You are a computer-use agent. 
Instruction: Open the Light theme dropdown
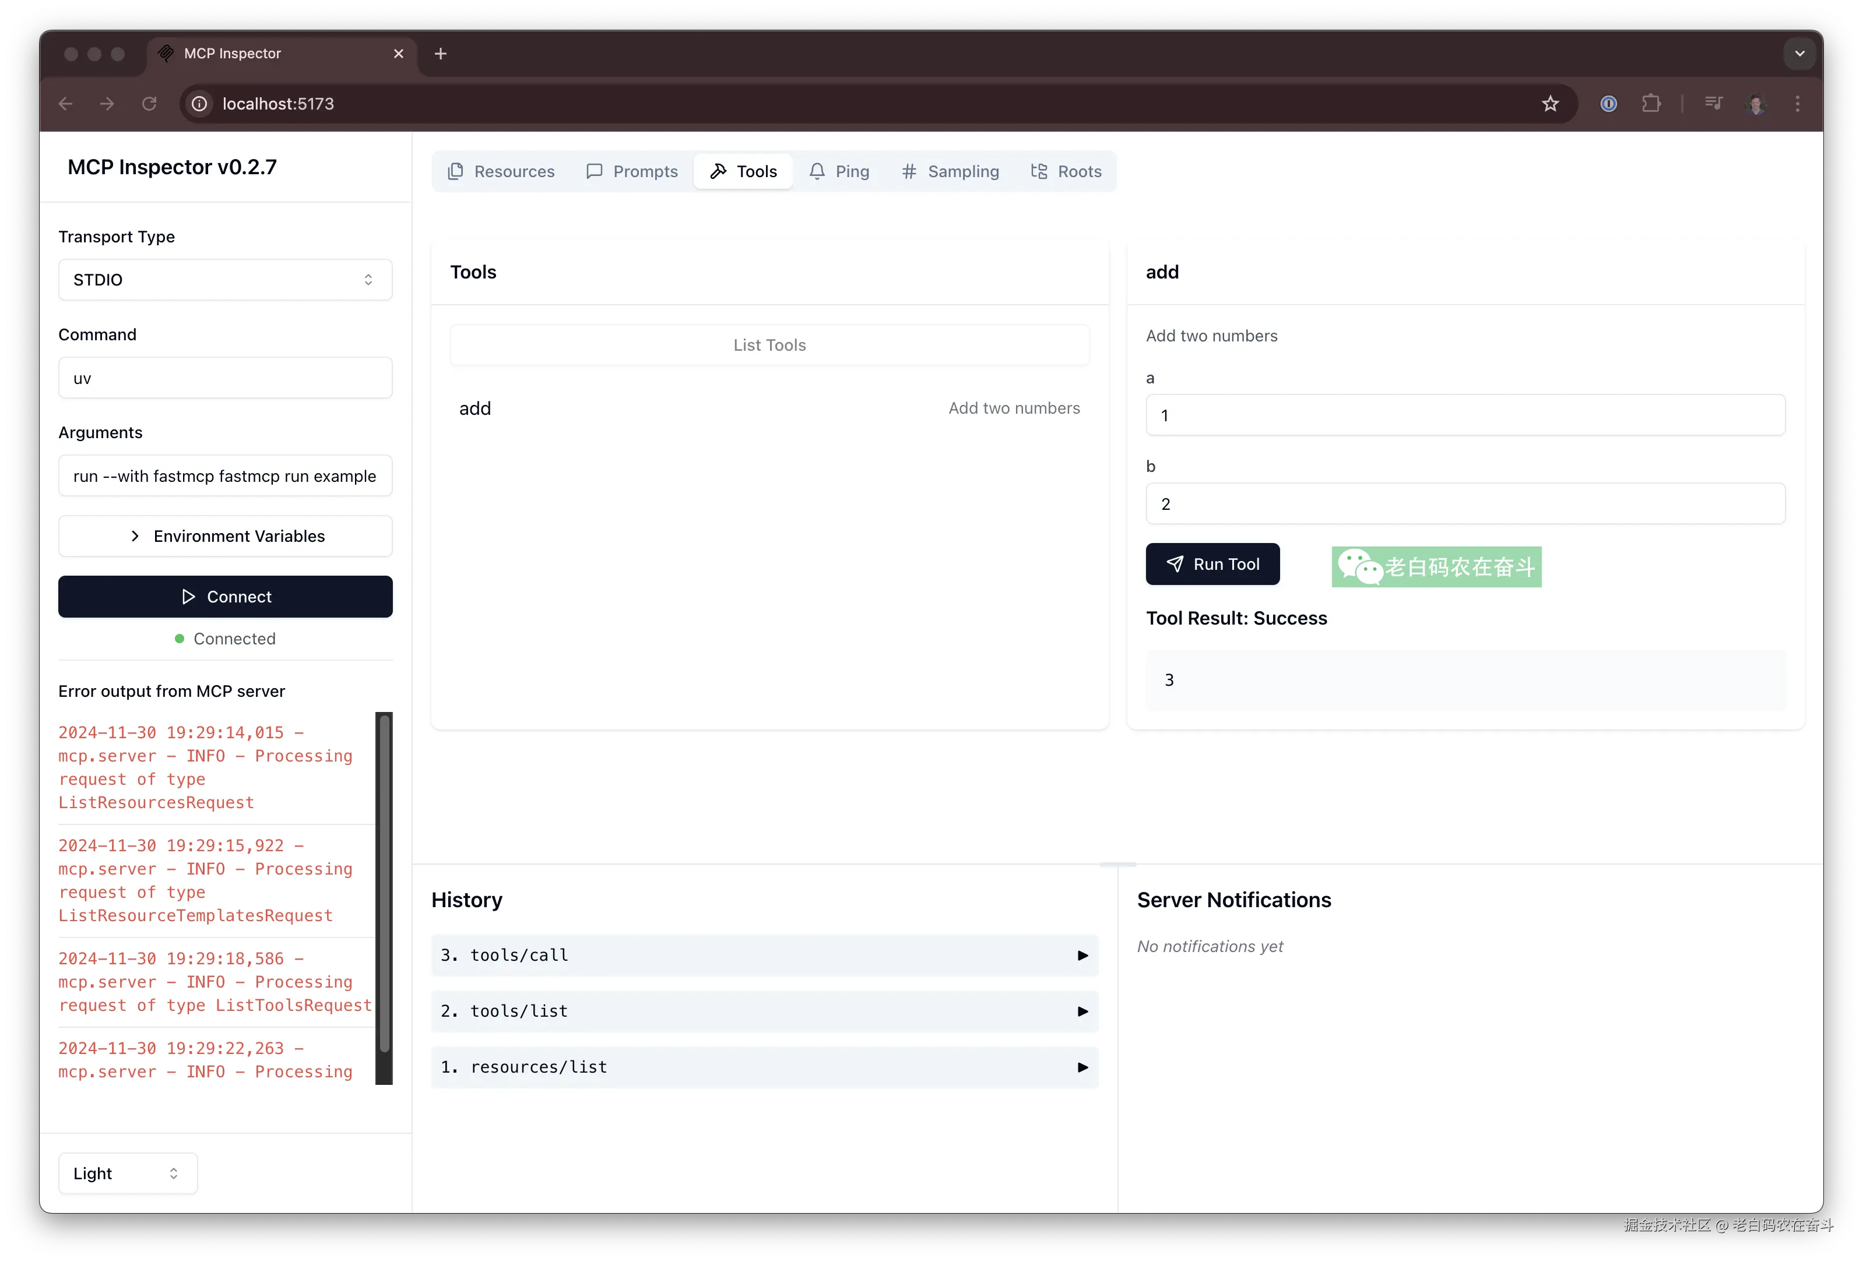126,1173
